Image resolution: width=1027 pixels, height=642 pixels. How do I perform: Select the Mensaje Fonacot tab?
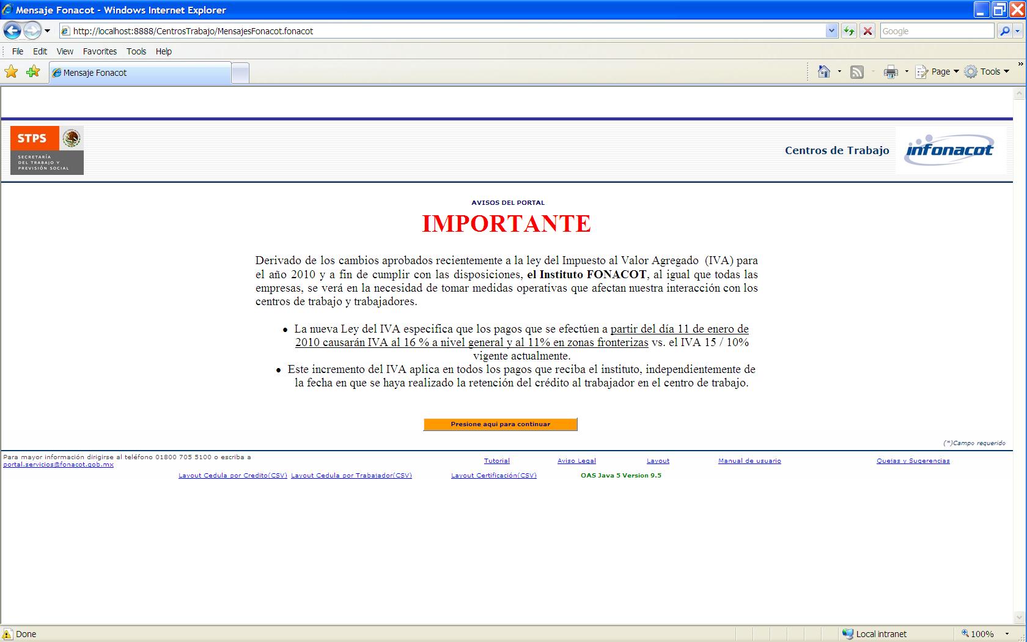pyautogui.click(x=141, y=73)
